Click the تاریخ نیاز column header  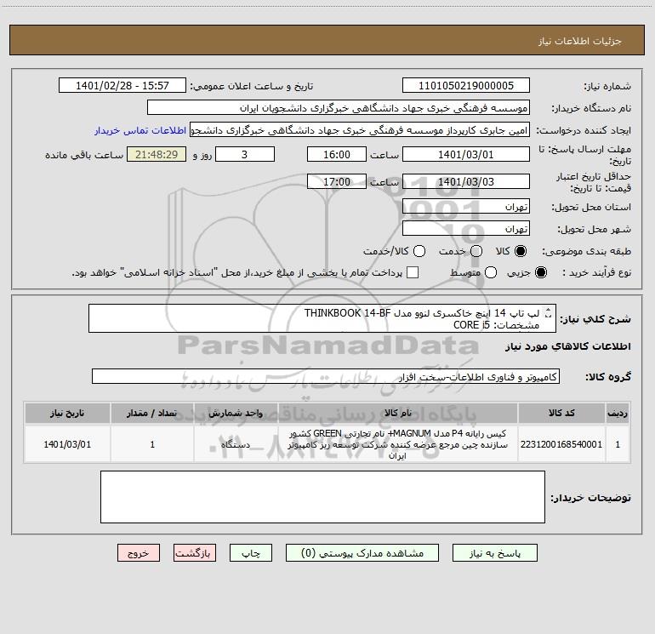click(67, 413)
